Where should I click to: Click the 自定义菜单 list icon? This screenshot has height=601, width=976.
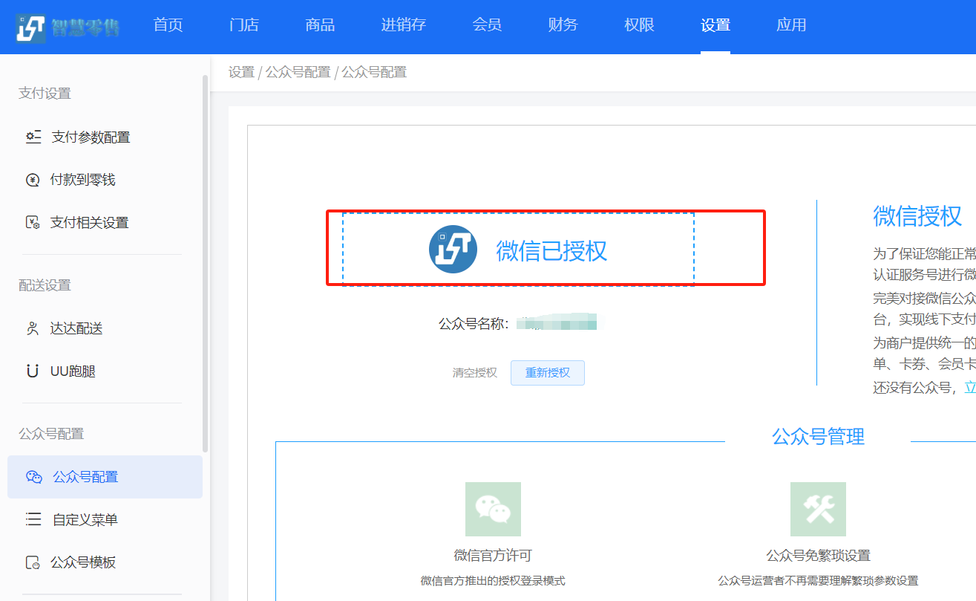[33, 519]
